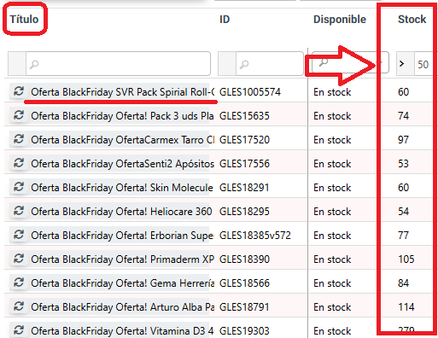Click refresh icon for Gema Herrería row
Screen dimensions: 438x338
click(19, 283)
